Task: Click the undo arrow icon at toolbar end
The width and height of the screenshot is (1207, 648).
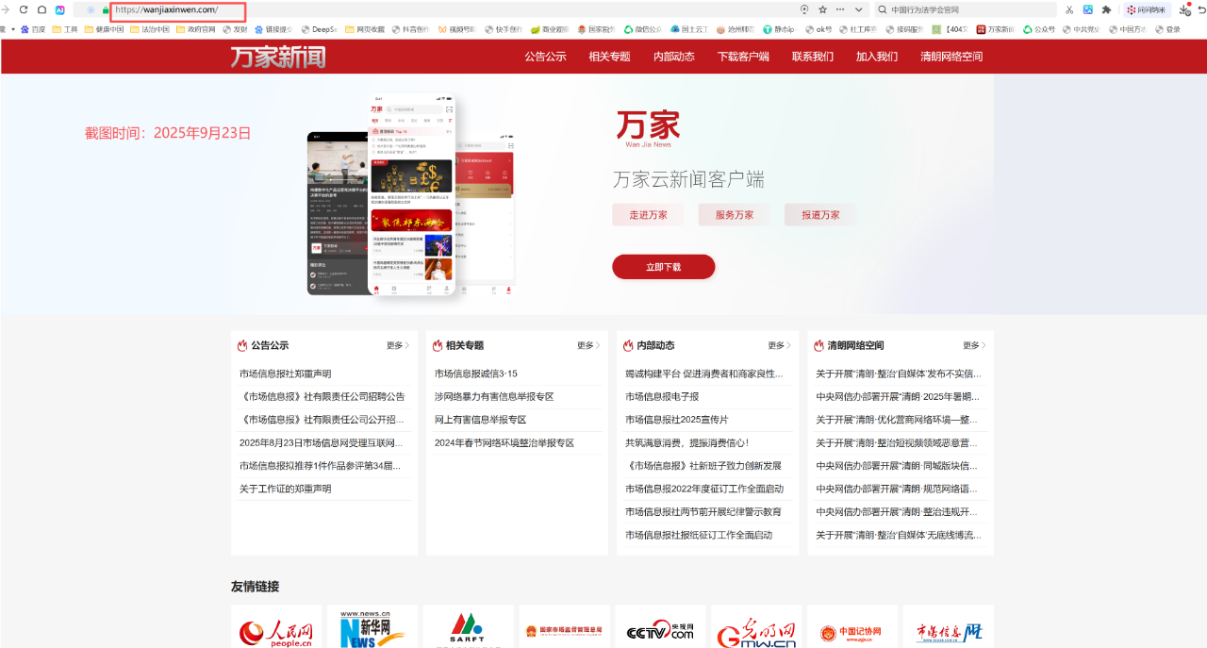Action: [1201, 9]
